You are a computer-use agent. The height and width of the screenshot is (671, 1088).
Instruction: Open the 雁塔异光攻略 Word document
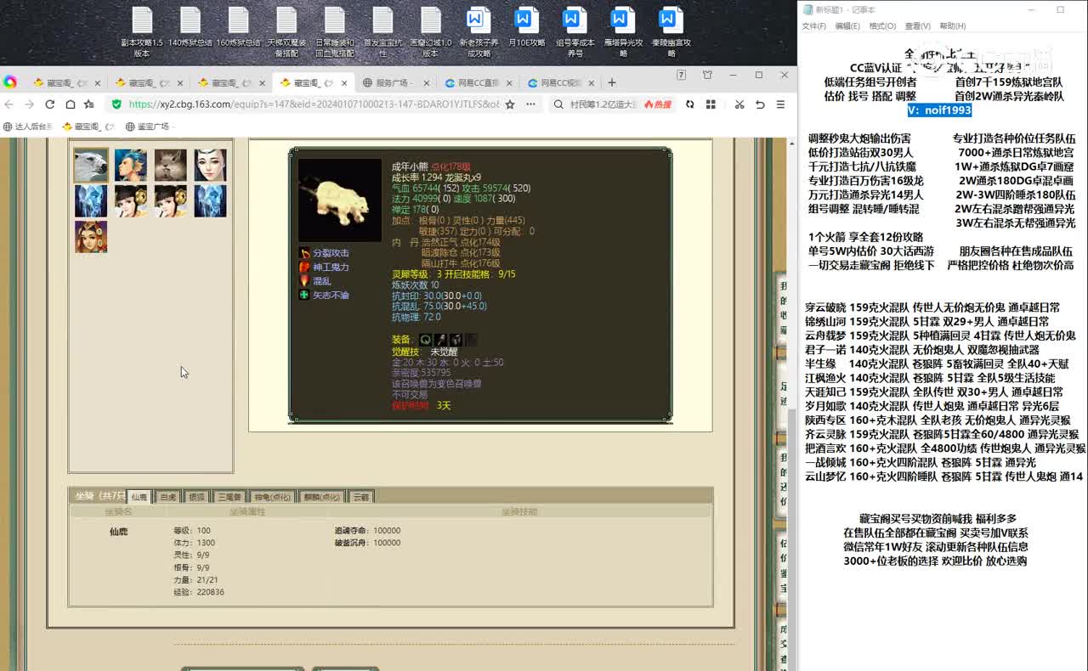pos(623,31)
